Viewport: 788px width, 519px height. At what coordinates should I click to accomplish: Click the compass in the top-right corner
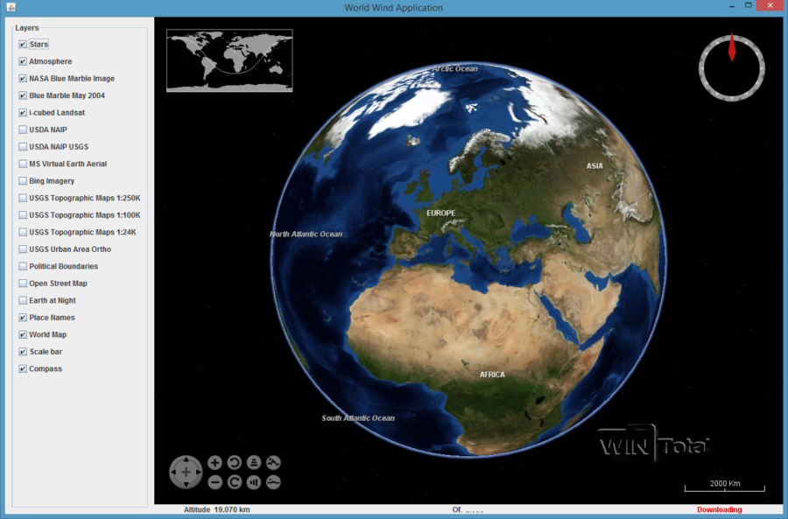[731, 67]
